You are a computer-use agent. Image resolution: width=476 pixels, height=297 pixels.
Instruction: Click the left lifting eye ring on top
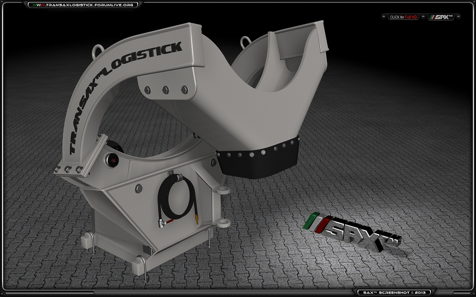(98, 50)
